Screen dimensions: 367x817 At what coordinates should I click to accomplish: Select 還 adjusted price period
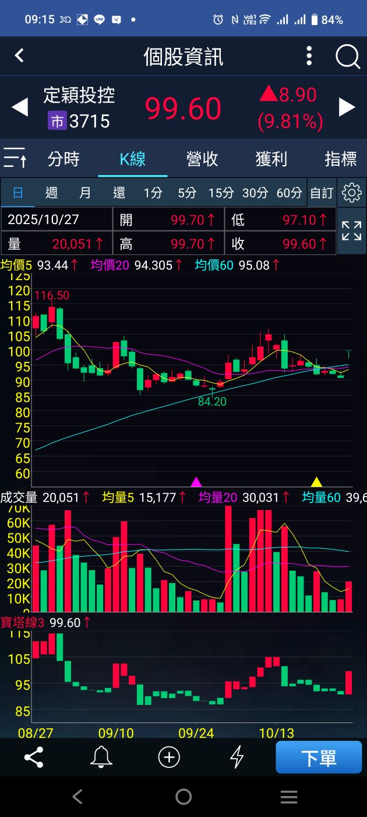tap(119, 193)
